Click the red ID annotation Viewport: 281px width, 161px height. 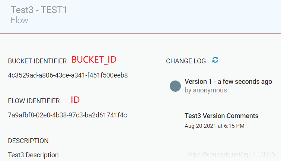point(75,100)
